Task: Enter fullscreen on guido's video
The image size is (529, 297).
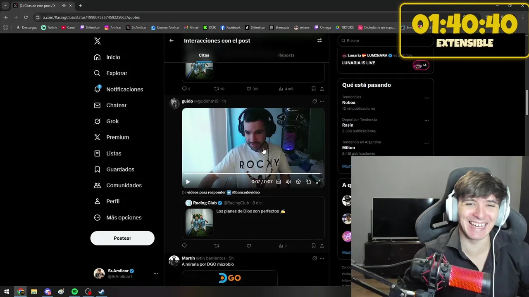Action: [x=318, y=182]
